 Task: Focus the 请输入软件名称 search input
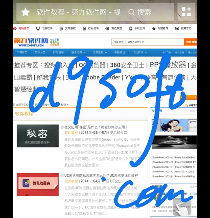(x=155, y=42)
